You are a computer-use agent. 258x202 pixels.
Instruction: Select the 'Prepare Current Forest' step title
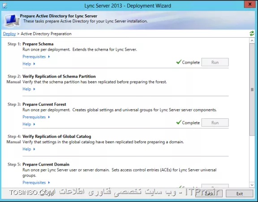tap(44, 104)
